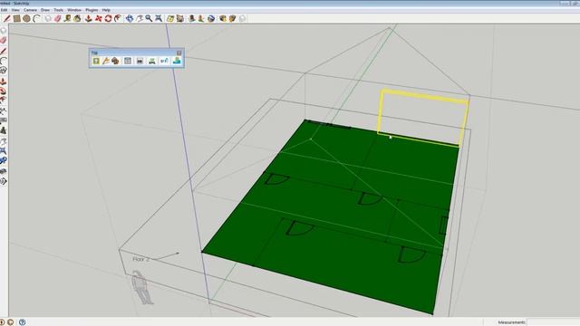Select the Arc tool in top toolbar
The height and width of the screenshot is (326, 580).
pos(36,18)
